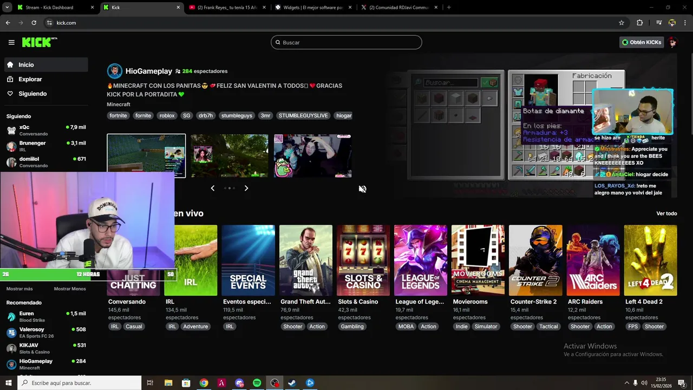693x390 pixels.
Task: Open Siguiendo in the sidebar
Action: (x=45, y=94)
